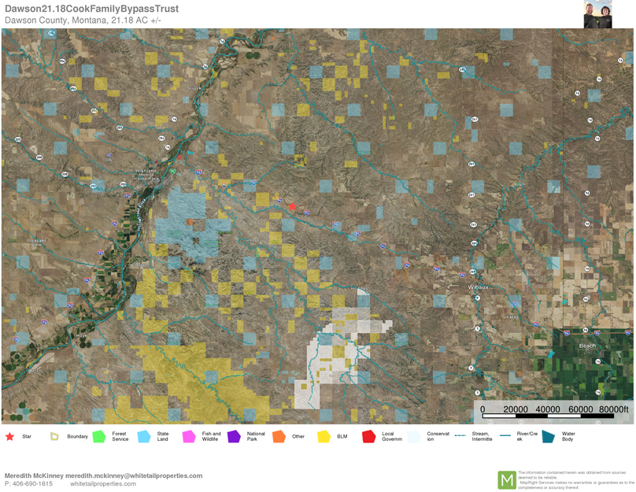Click the green Forest Service legend icon
This screenshot has width=636, height=492.
[98, 436]
